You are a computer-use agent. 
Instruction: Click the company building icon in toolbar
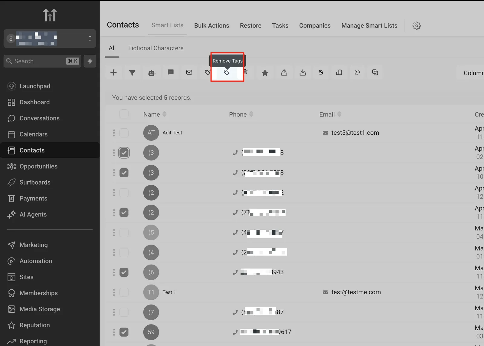pyautogui.click(x=339, y=72)
